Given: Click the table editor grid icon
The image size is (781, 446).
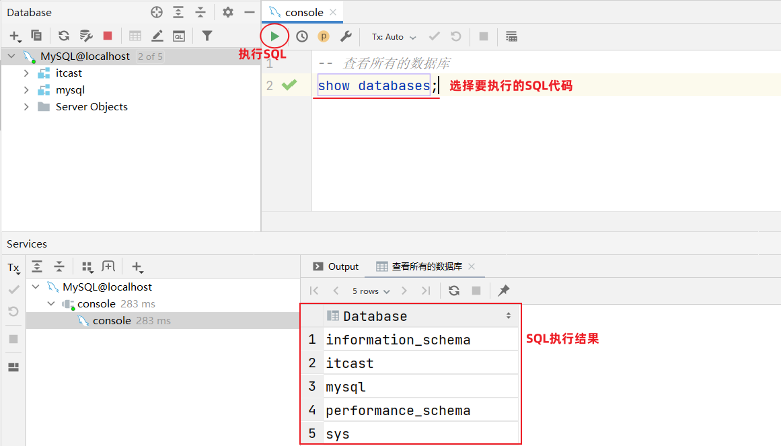Looking at the screenshot, I should [135, 36].
